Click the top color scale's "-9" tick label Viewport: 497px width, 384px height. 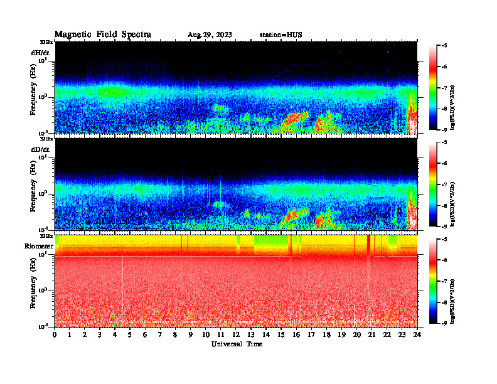pos(444,130)
